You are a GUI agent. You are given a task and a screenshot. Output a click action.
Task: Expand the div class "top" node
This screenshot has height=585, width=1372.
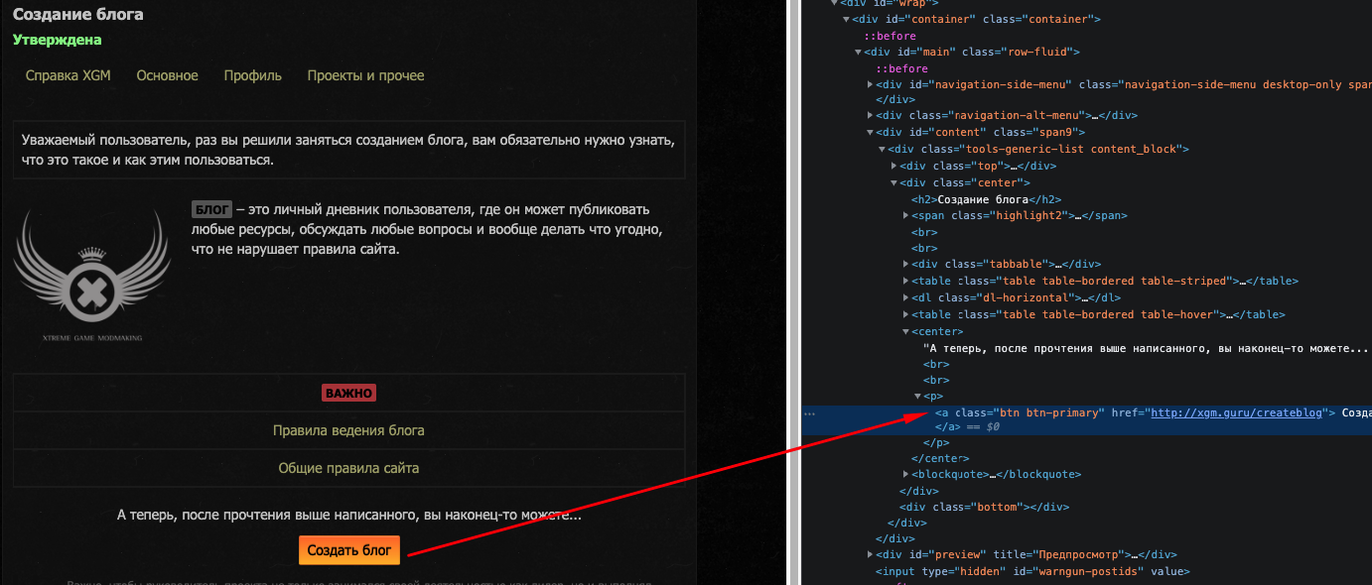tap(893, 166)
